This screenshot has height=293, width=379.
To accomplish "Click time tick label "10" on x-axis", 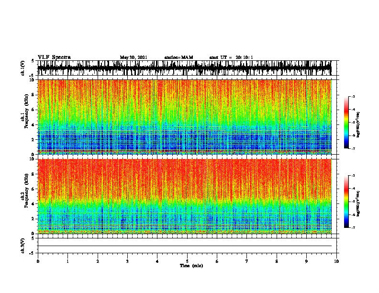I will click(x=336, y=261).
